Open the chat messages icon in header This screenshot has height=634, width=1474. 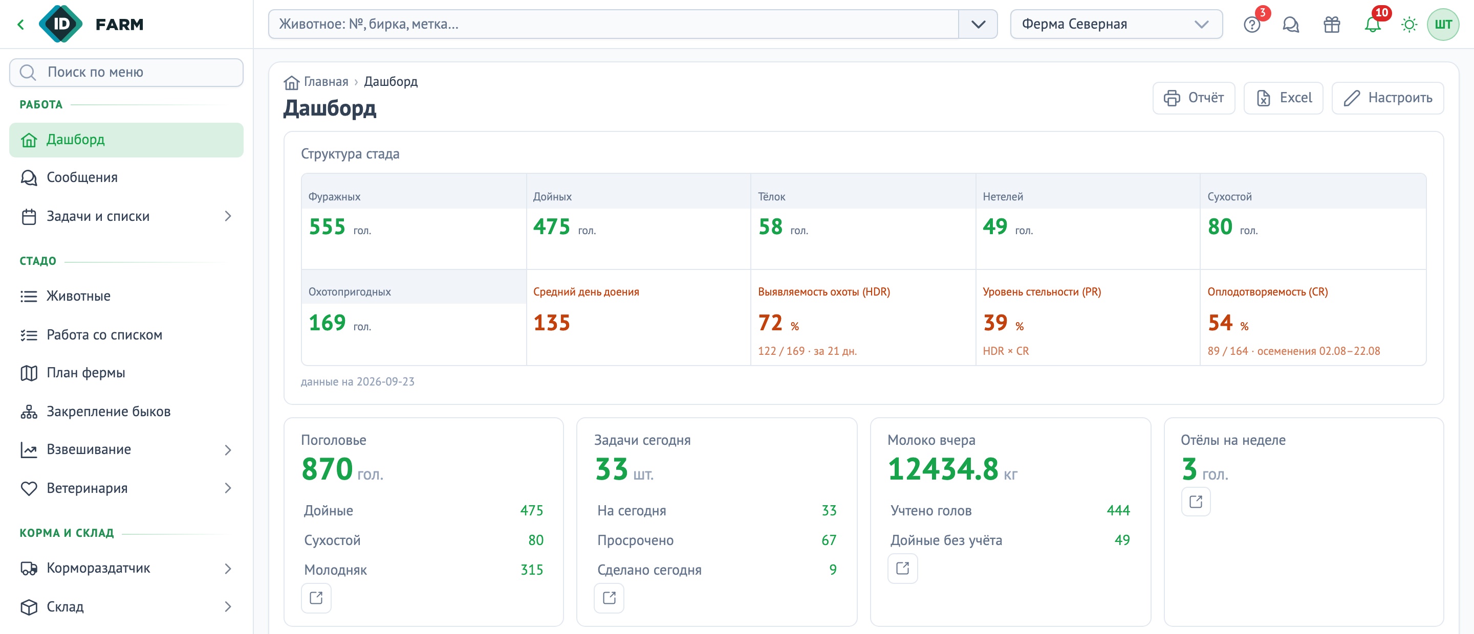point(1290,25)
